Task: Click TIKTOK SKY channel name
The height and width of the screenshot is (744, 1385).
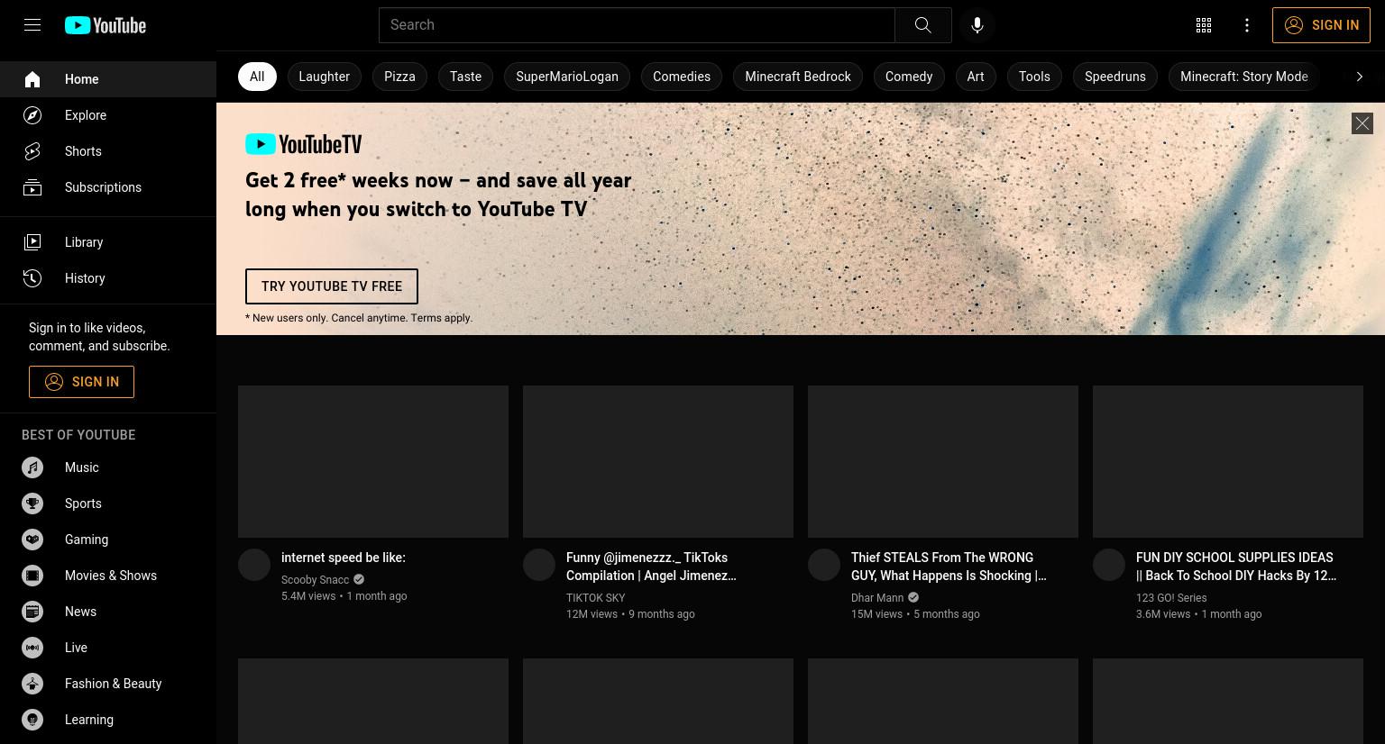Action: tap(595, 598)
